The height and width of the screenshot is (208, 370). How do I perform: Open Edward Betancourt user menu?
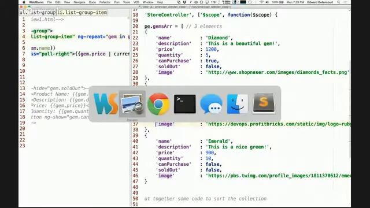coord(320,2)
